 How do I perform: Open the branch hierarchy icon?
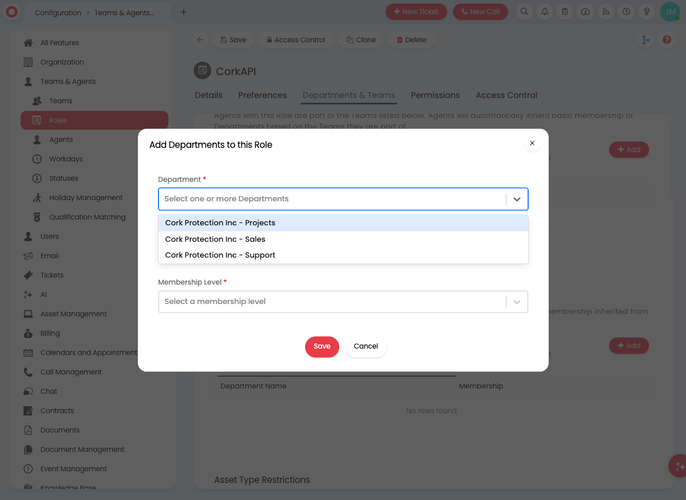(x=646, y=40)
